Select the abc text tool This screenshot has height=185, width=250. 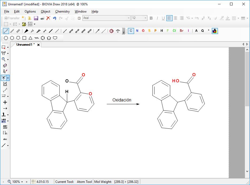(5, 139)
